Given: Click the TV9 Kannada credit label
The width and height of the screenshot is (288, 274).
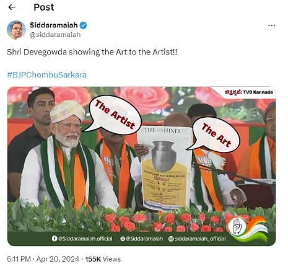Looking at the screenshot, I should (x=249, y=92).
